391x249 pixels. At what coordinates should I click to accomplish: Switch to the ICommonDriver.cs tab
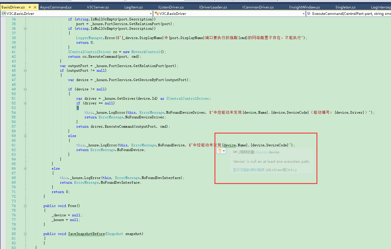coord(258,7)
